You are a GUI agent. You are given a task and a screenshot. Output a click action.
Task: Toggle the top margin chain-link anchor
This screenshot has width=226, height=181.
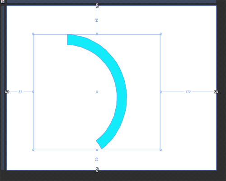click(97, 6)
